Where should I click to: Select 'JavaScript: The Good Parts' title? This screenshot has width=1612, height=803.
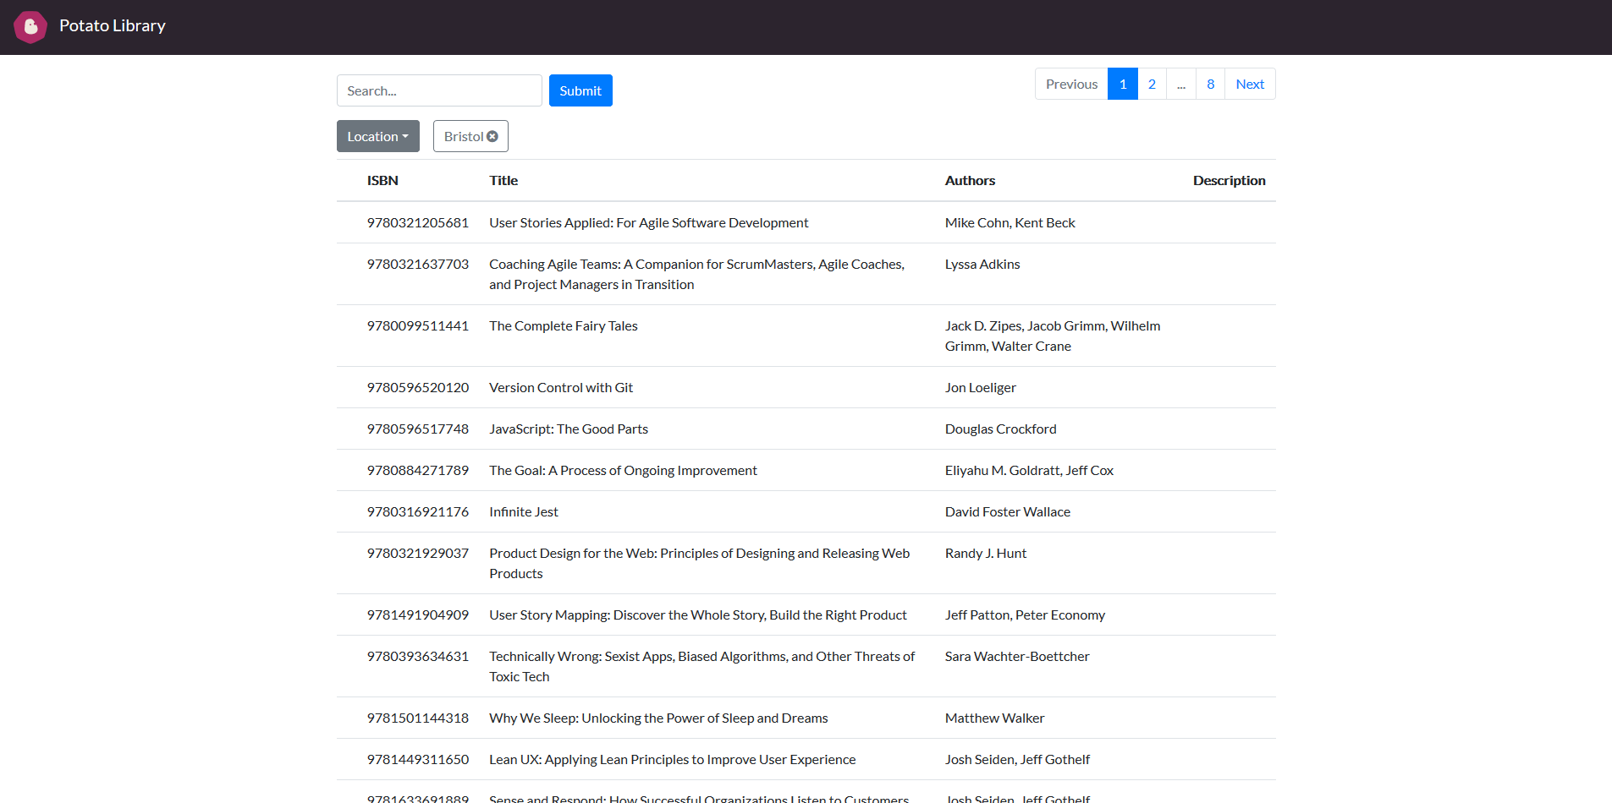[569, 429]
